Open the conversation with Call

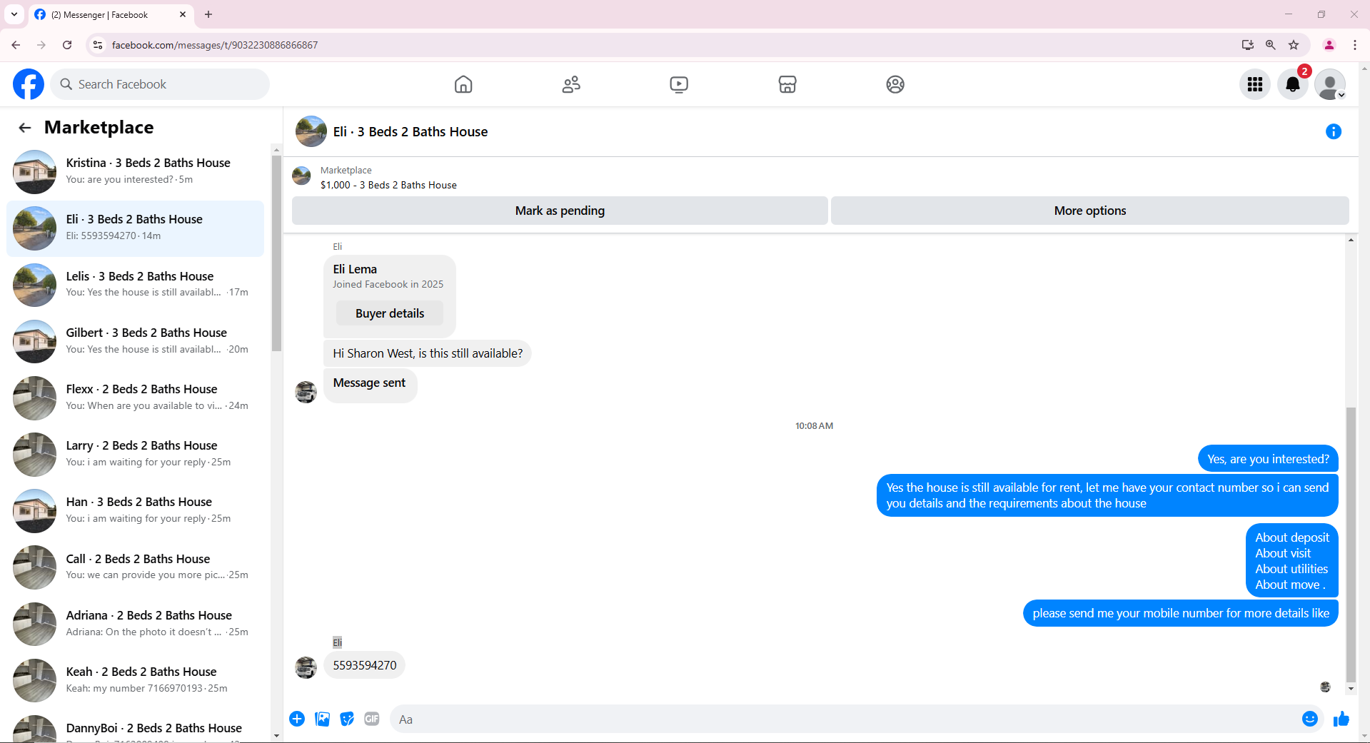[x=136, y=567]
